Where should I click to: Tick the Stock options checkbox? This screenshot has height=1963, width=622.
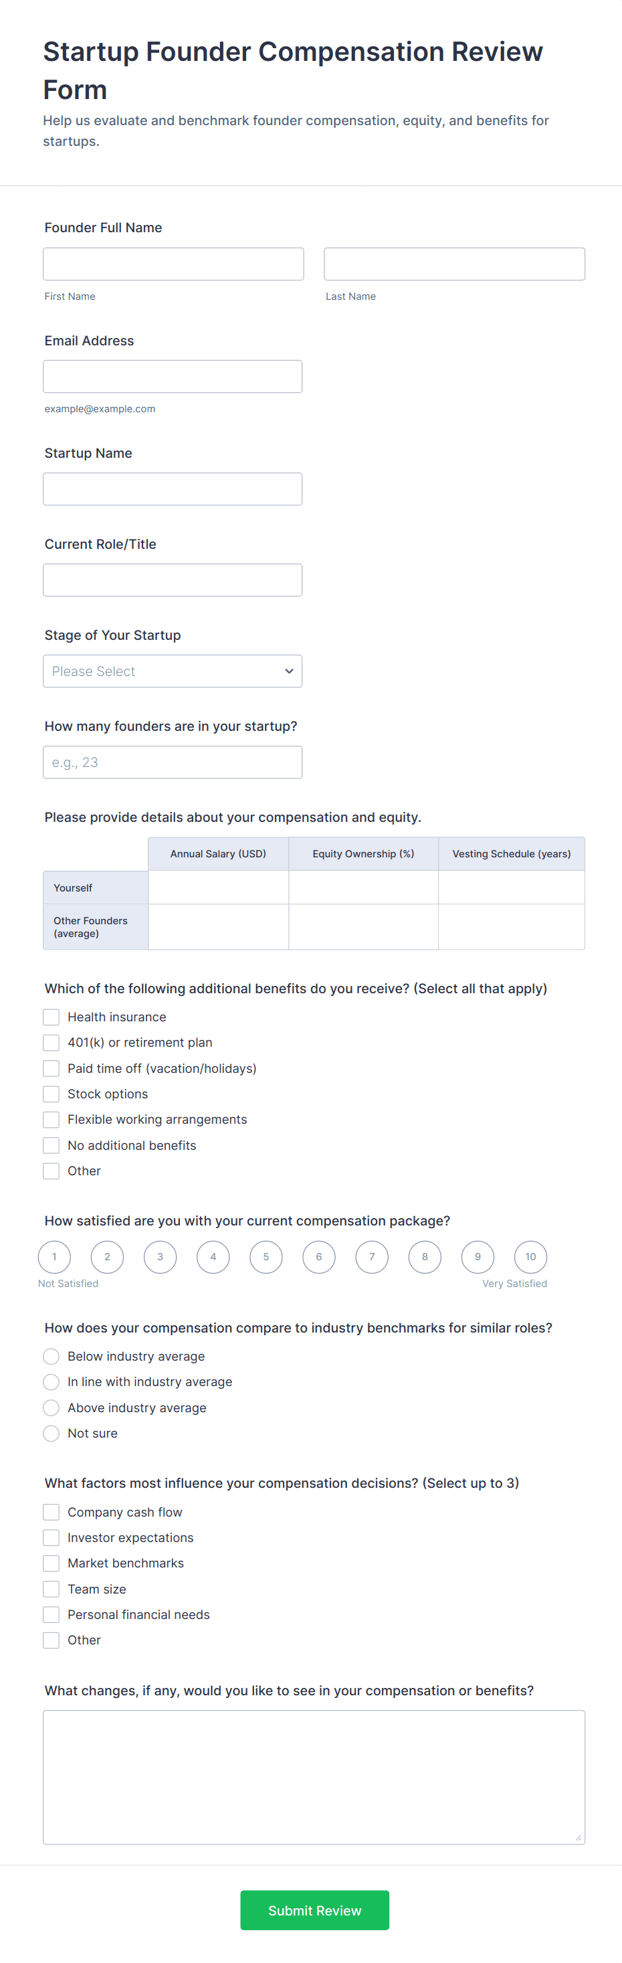tap(51, 1094)
